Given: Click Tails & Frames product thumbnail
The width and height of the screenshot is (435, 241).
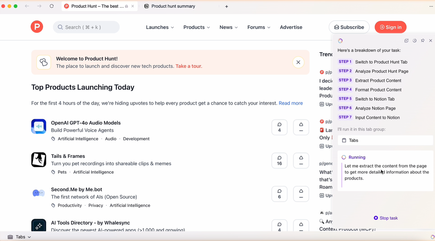Looking at the screenshot, I should (x=39, y=160).
